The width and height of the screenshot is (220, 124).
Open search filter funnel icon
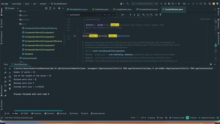tap(161, 15)
